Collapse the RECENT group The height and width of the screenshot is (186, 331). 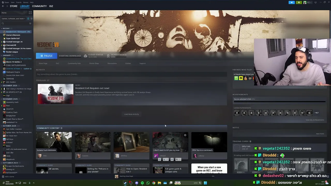tap(2, 28)
